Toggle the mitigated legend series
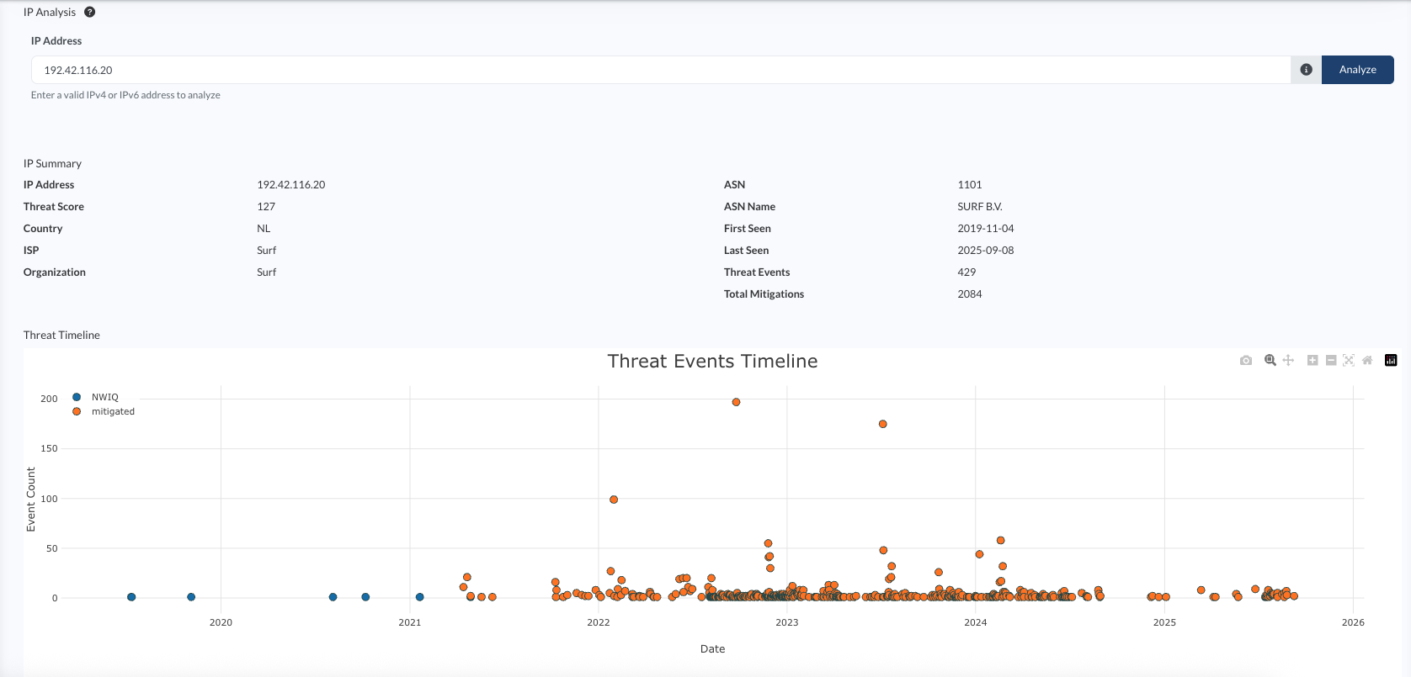Viewport: 1411px width, 677px height. point(104,411)
